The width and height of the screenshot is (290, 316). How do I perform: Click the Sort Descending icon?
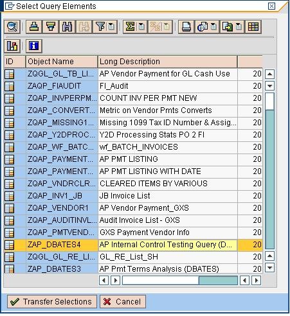coord(51,27)
